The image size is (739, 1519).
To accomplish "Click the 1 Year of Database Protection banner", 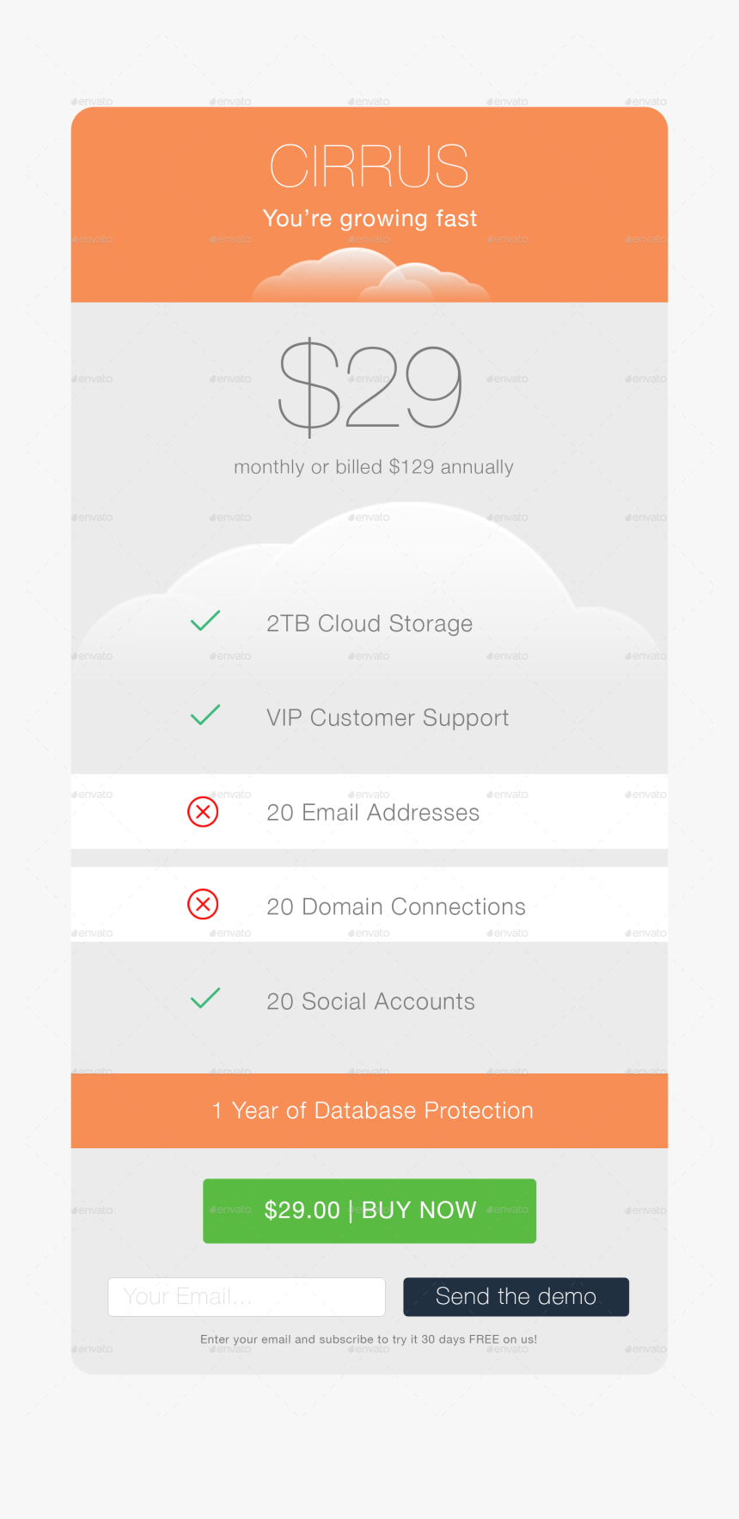I will coord(371,1110).
